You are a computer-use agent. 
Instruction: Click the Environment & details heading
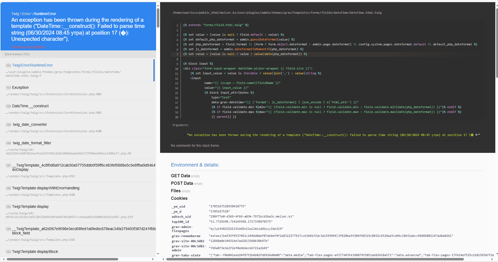pos(195,165)
